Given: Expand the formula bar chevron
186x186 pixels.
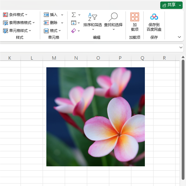Looking at the screenshot, I should coord(181,48).
